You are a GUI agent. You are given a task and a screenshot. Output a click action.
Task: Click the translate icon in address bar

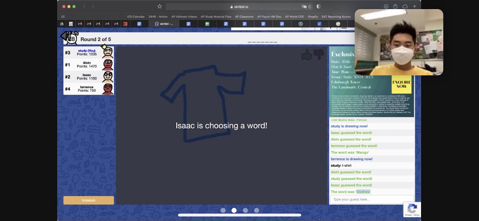[x=304, y=6]
